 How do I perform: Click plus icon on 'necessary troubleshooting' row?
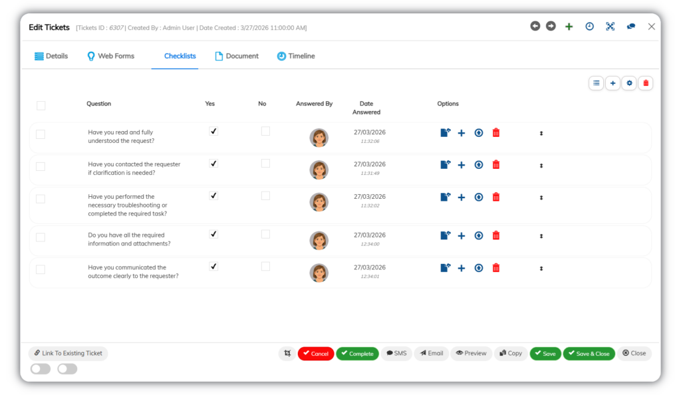click(x=462, y=197)
